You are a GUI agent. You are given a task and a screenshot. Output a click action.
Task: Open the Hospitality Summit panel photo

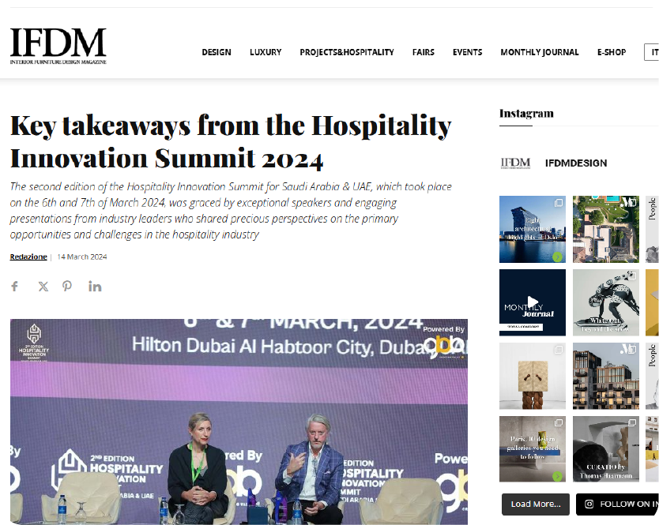(239, 422)
